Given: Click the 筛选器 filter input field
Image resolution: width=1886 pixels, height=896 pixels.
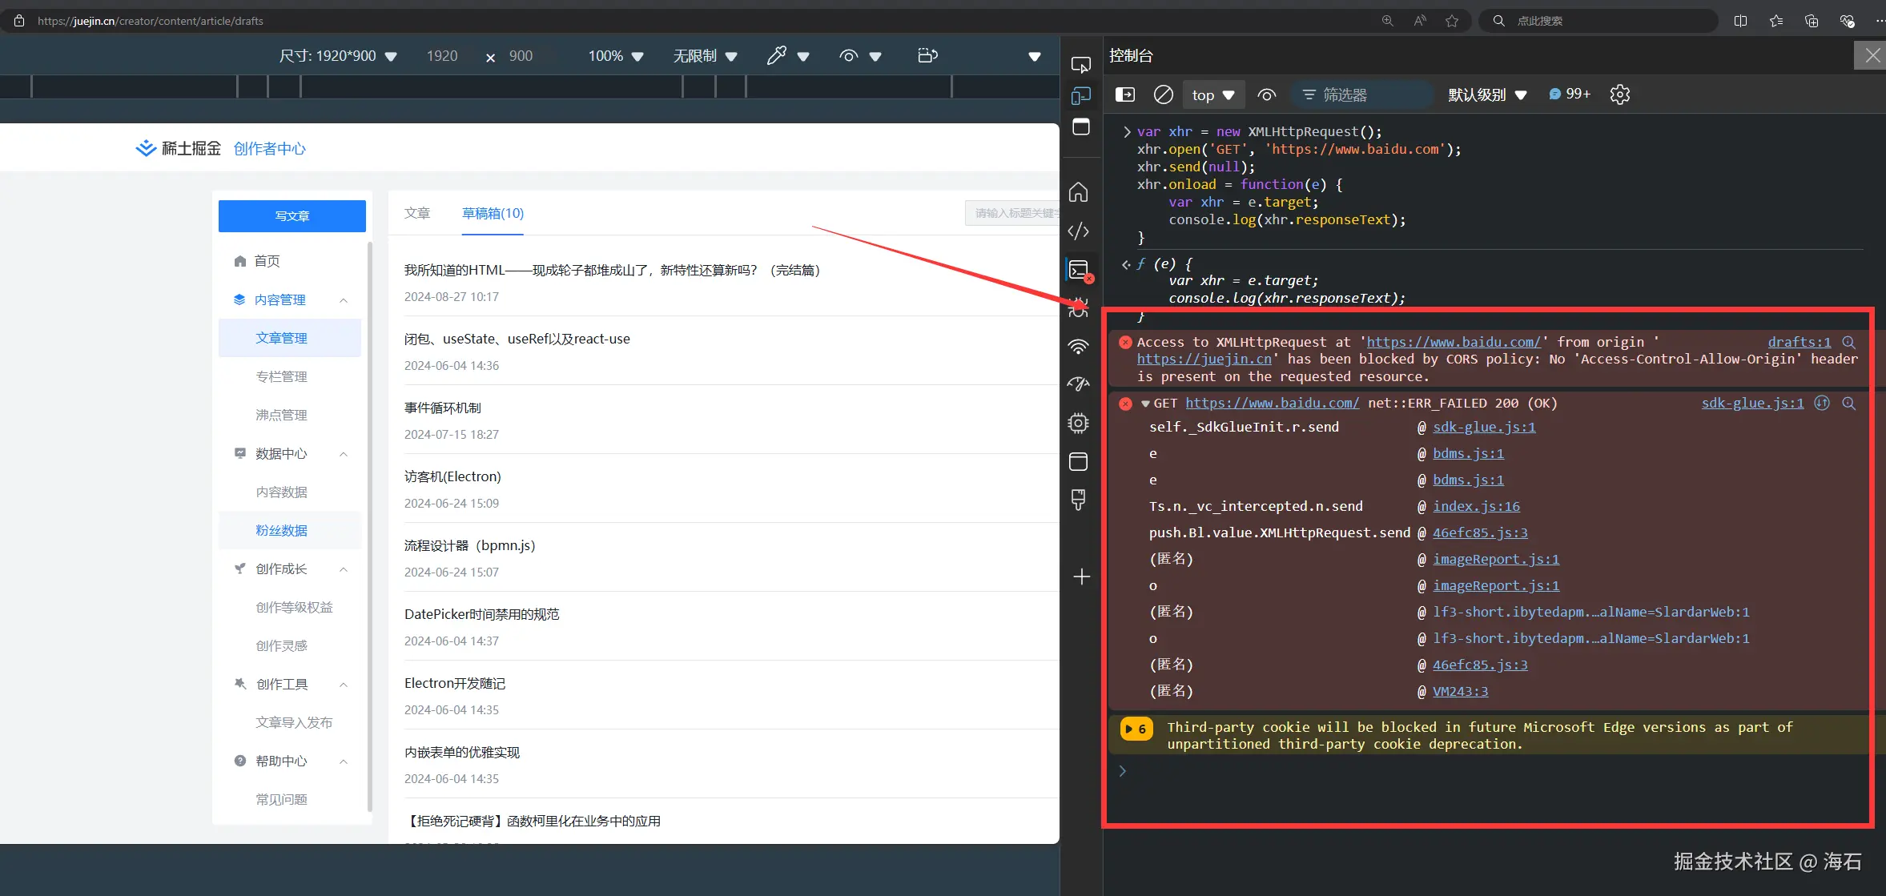Looking at the screenshot, I should (x=1369, y=94).
